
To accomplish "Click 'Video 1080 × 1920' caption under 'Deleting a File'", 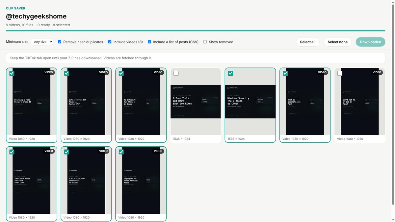I will pos(22,139).
